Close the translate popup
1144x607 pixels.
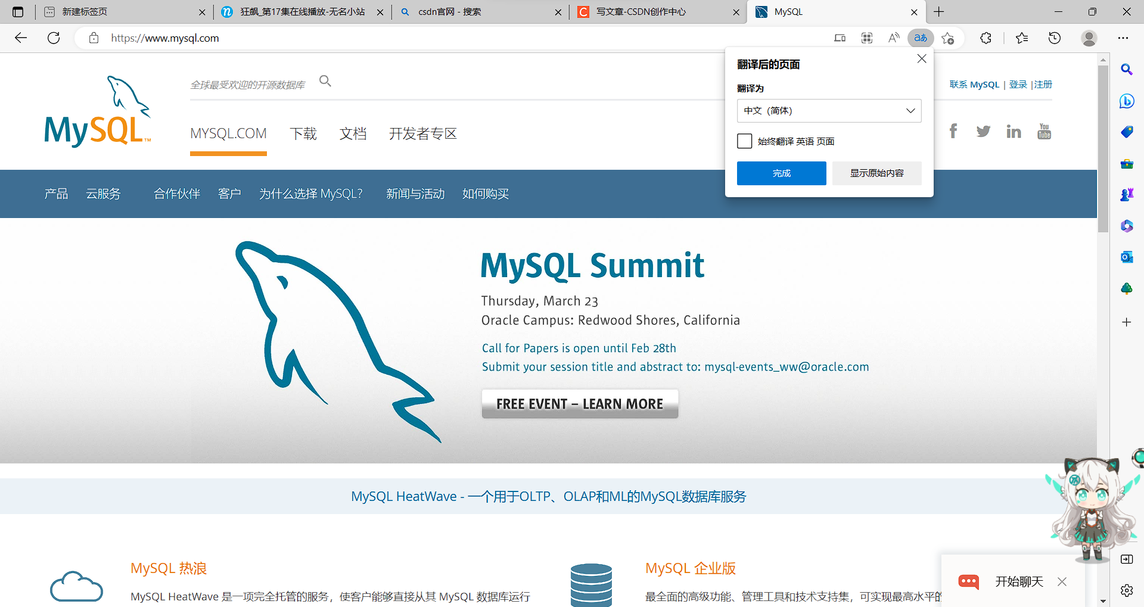(922, 58)
